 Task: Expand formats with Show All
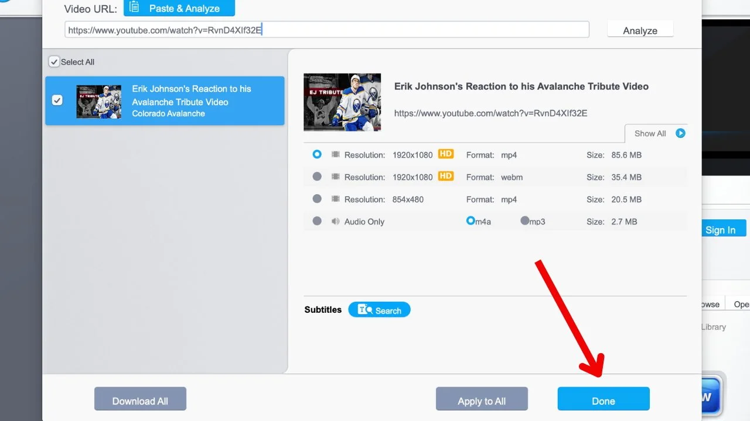pos(650,133)
